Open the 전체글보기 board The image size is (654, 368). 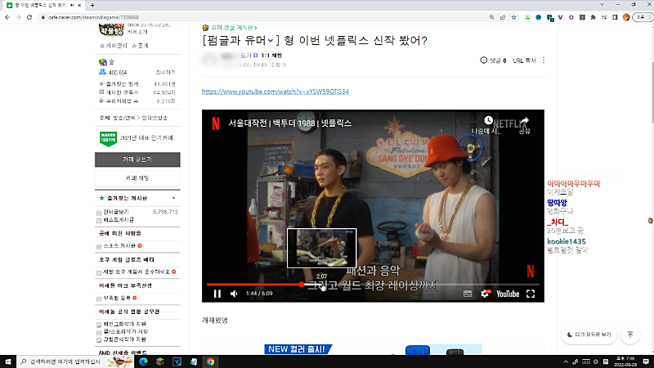(x=116, y=212)
